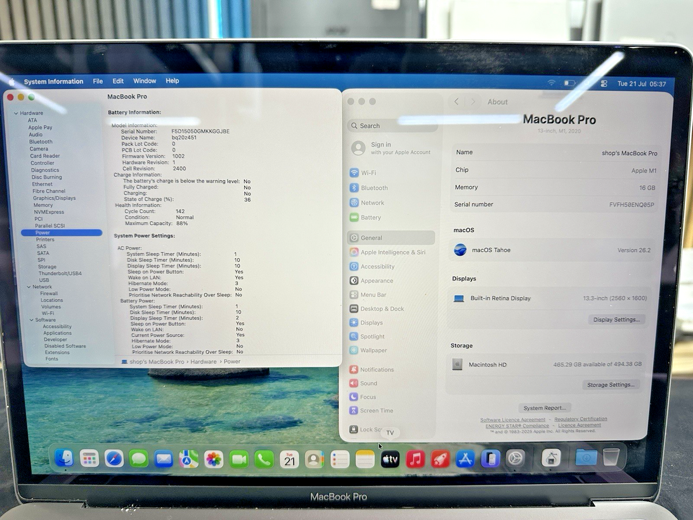
Task: Select Firewall under Network tree
Action: (x=49, y=294)
